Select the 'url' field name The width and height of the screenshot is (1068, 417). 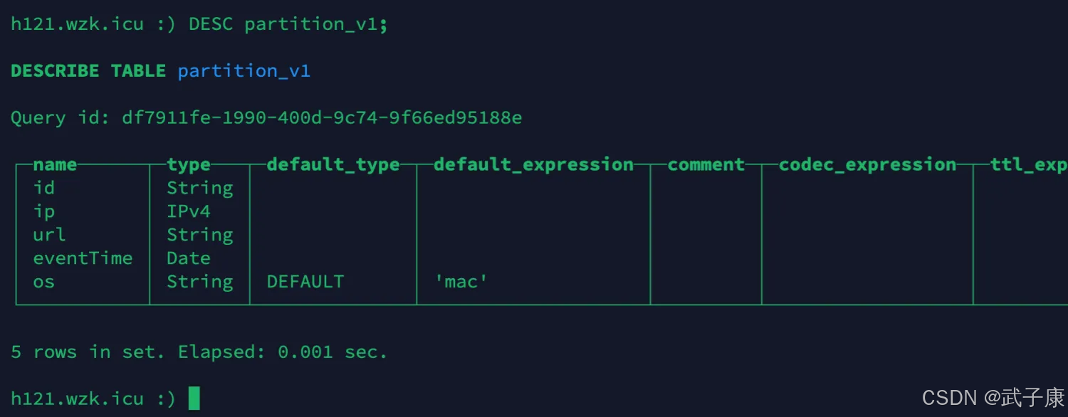tap(49, 235)
